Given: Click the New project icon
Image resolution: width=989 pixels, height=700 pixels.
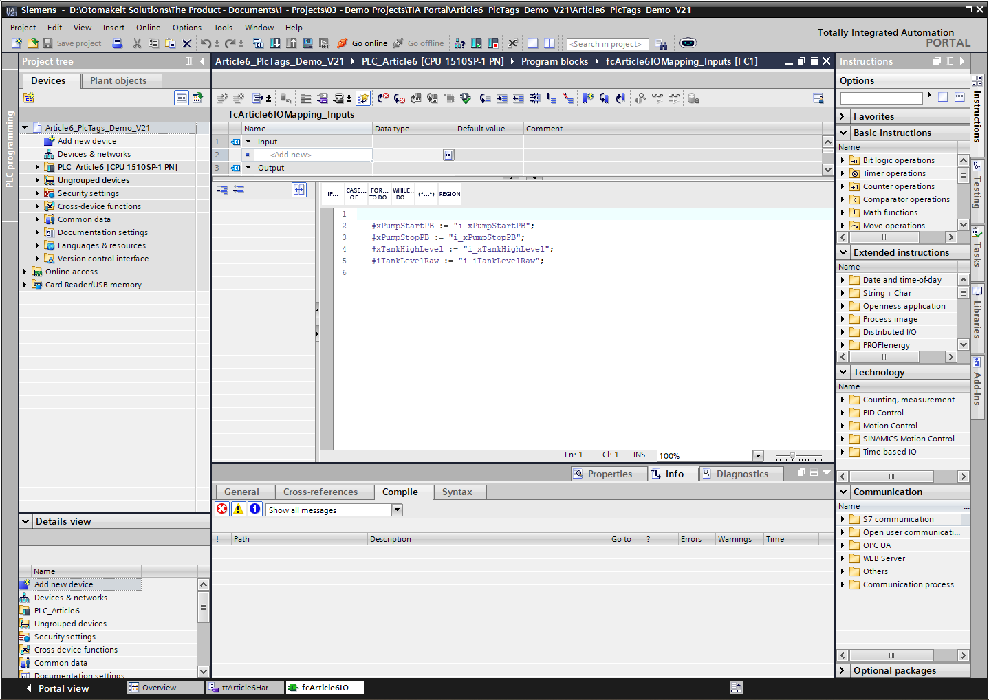Looking at the screenshot, I should (x=17, y=43).
